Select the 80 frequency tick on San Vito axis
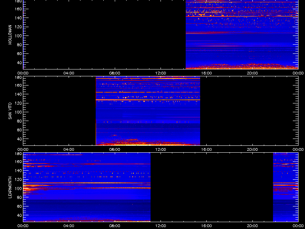305x229 pixels. point(20,121)
